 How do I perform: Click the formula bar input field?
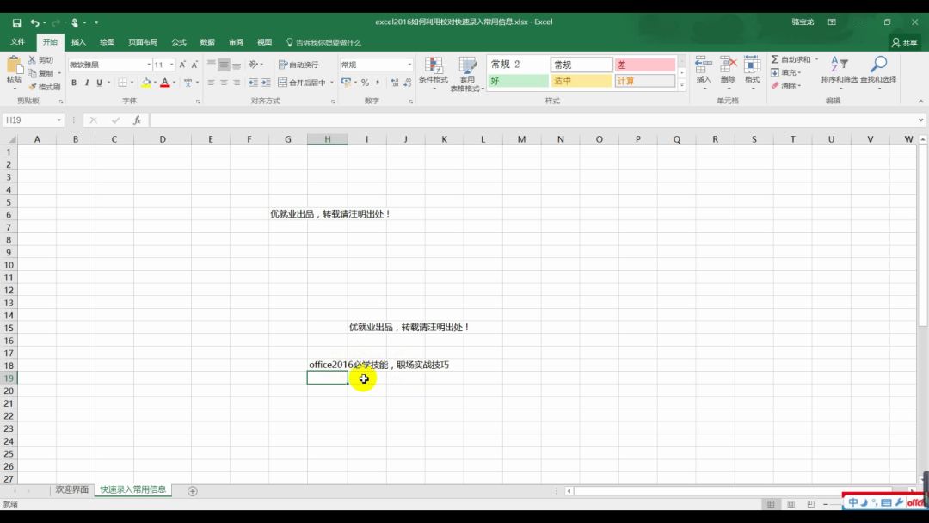click(x=533, y=120)
